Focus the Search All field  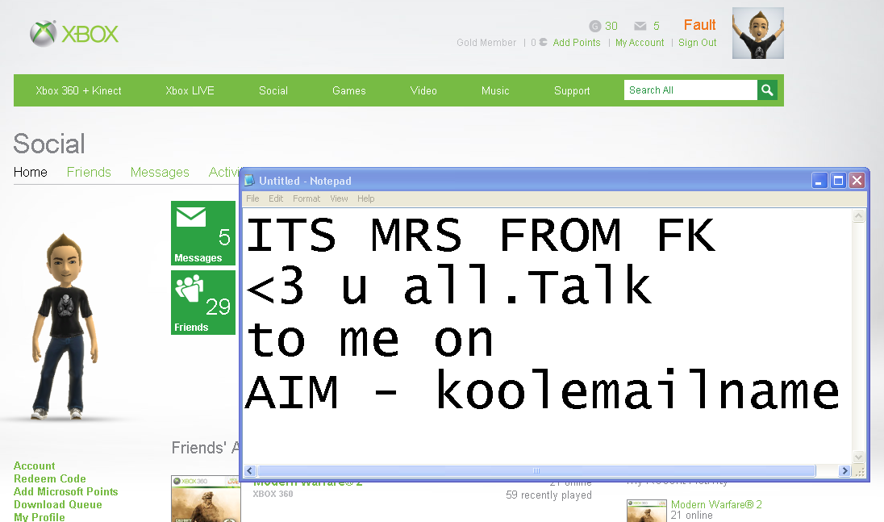(x=690, y=90)
